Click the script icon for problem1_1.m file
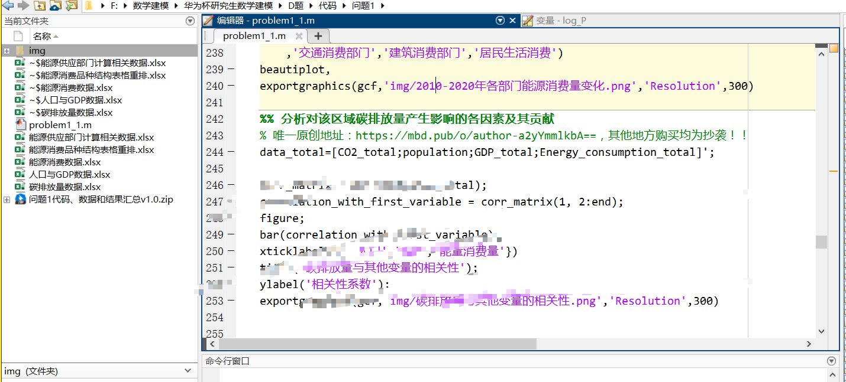846x382 pixels. [20, 125]
